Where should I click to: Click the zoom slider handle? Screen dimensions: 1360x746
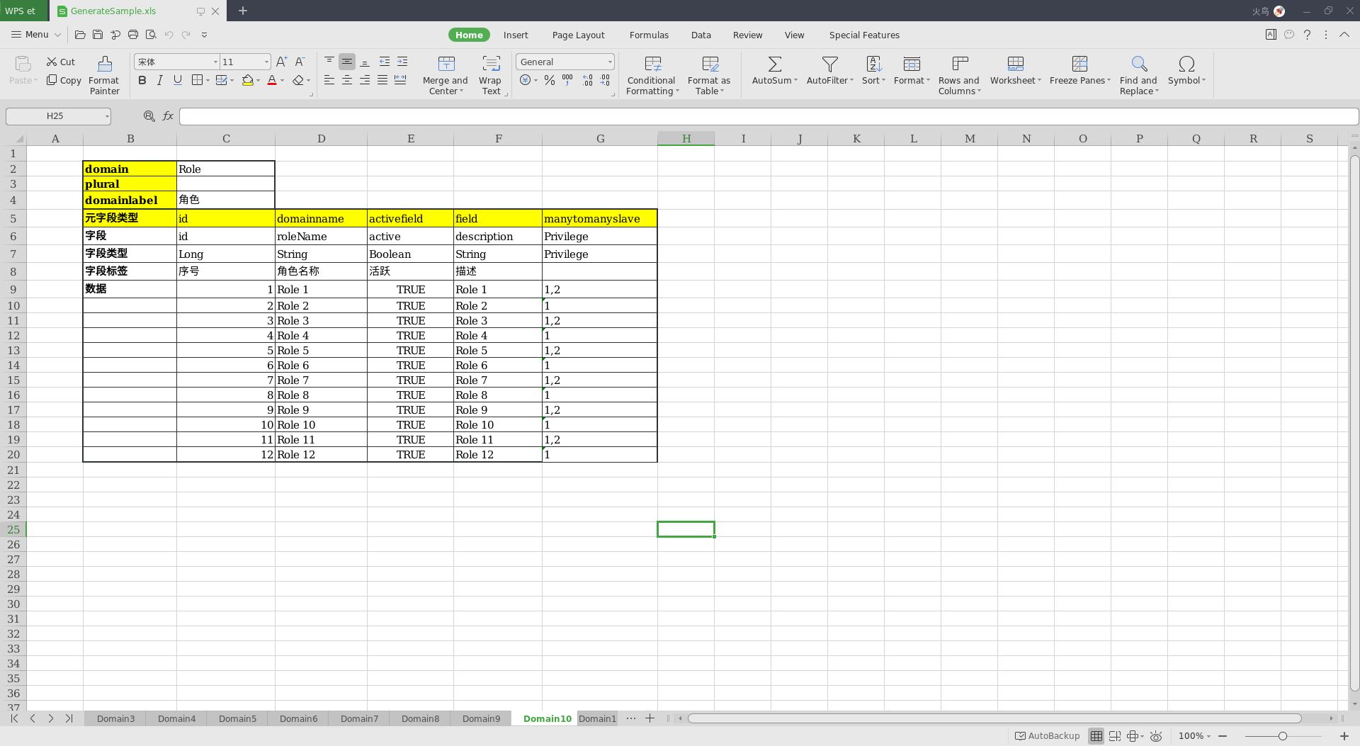click(1282, 736)
